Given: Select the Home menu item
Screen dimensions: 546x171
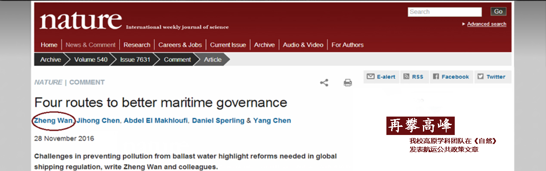Looking at the screenshot, I should pyautogui.click(x=49, y=45).
